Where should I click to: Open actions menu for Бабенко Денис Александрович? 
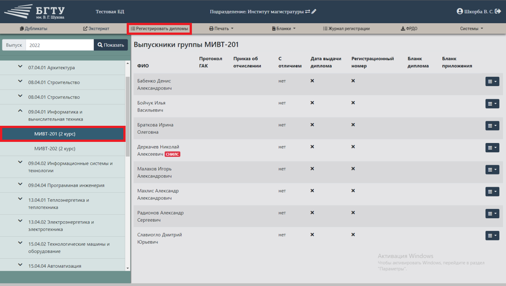(x=492, y=81)
